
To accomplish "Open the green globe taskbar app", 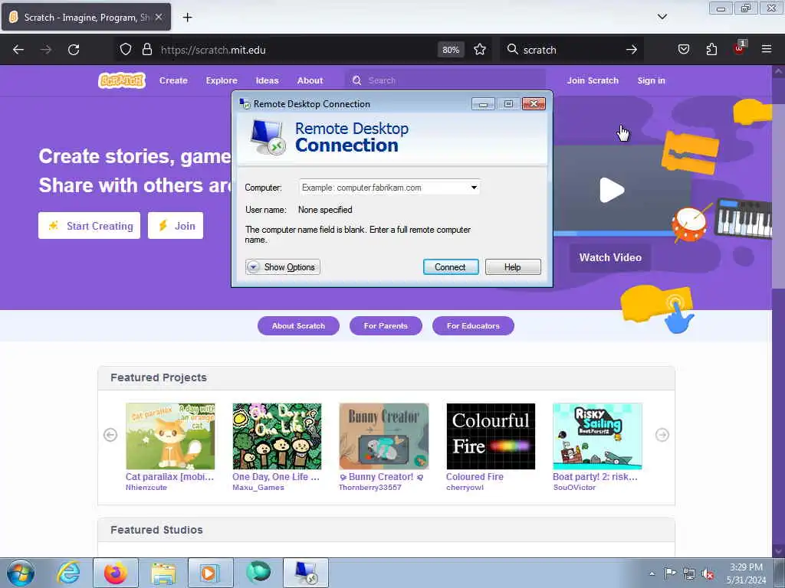I will (x=258, y=572).
